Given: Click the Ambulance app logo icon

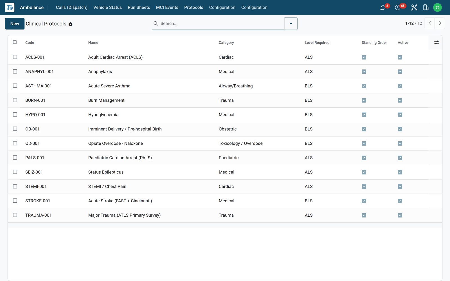Looking at the screenshot, I should 10,8.
